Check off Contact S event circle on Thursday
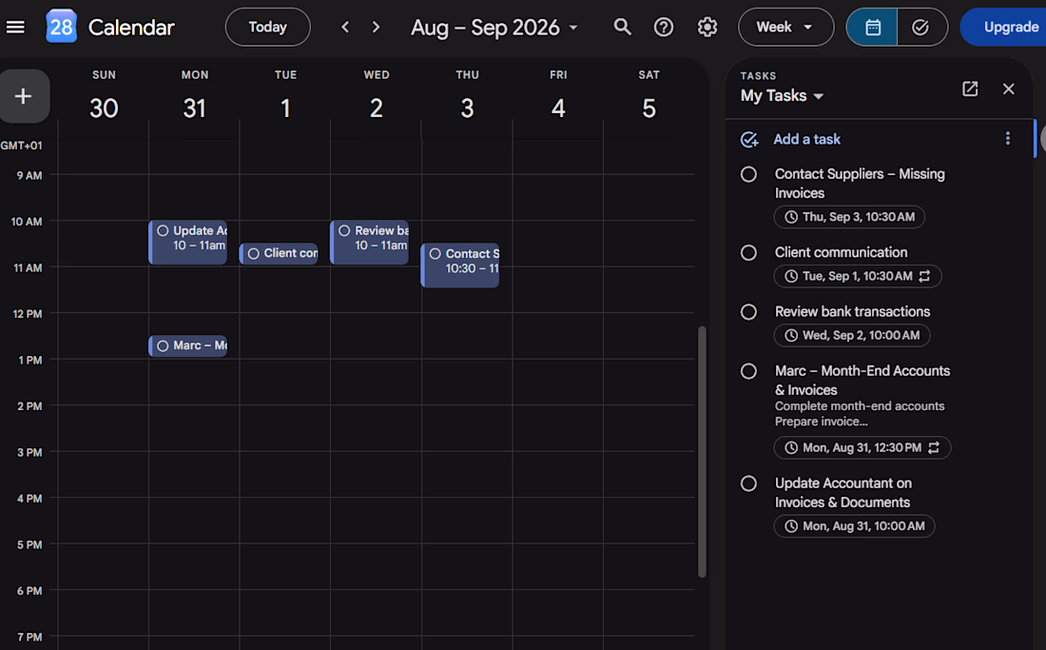1046x650 pixels. click(x=435, y=253)
